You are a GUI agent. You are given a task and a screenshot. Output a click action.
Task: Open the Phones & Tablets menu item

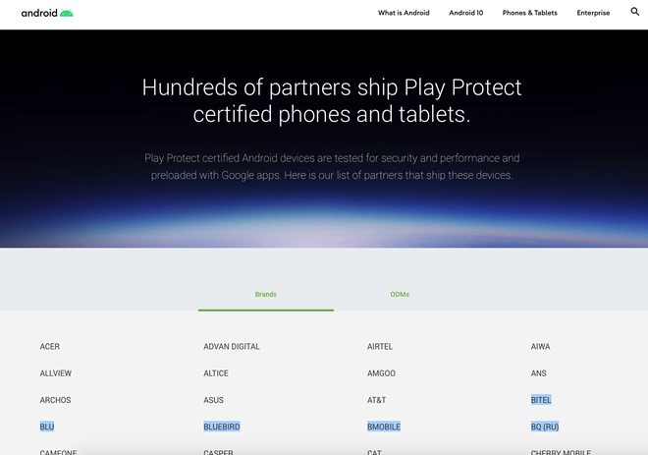[x=529, y=13]
